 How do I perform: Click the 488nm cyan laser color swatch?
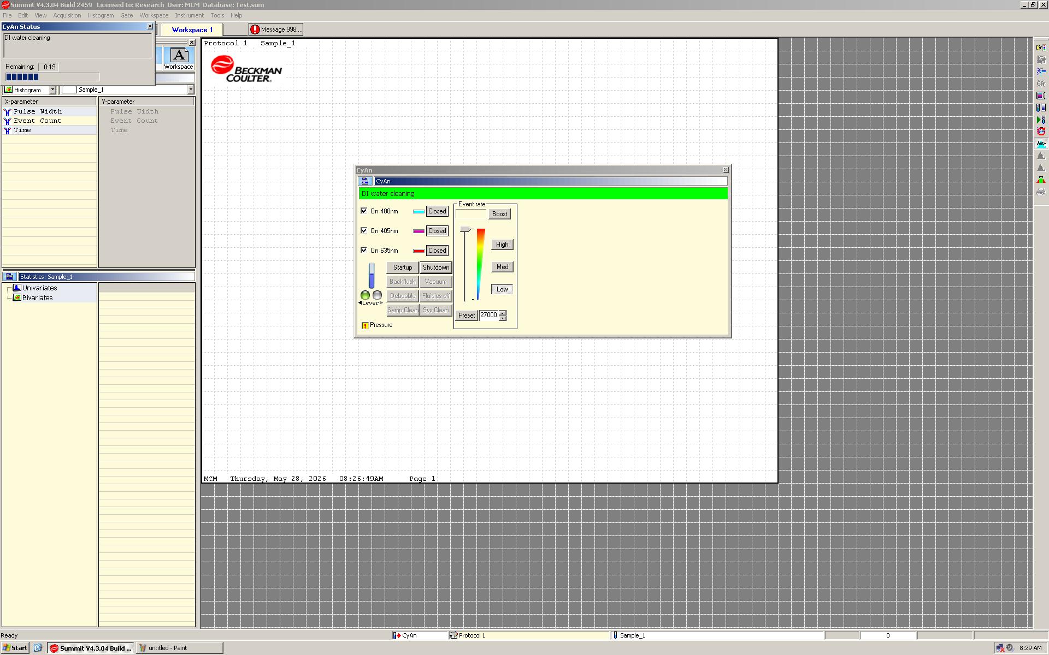(x=419, y=212)
